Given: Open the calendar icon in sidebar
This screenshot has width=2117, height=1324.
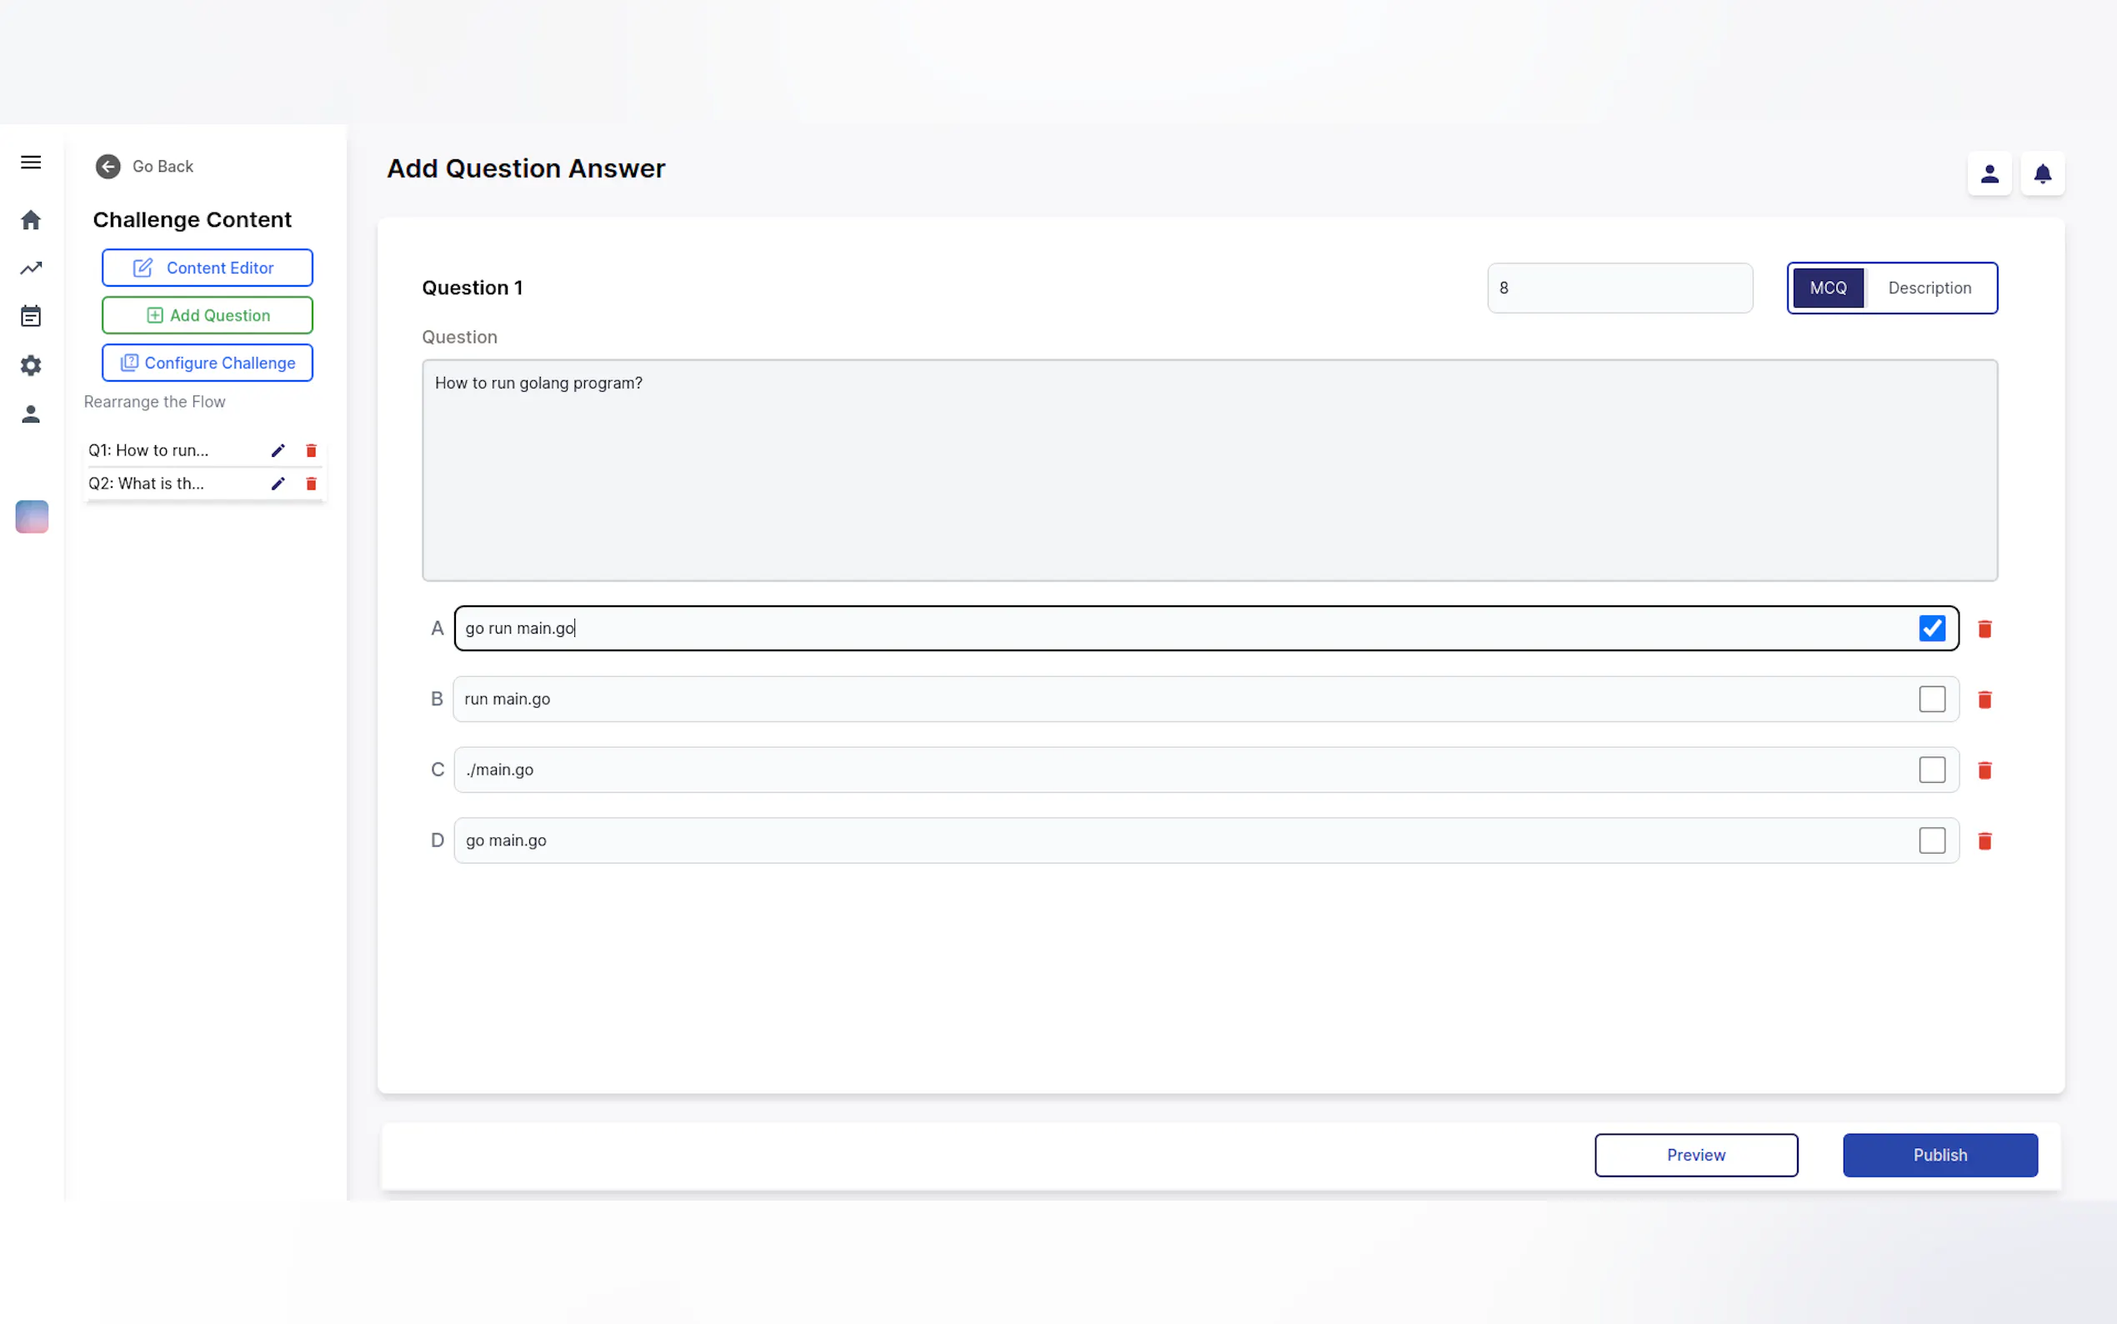Looking at the screenshot, I should click(x=31, y=316).
